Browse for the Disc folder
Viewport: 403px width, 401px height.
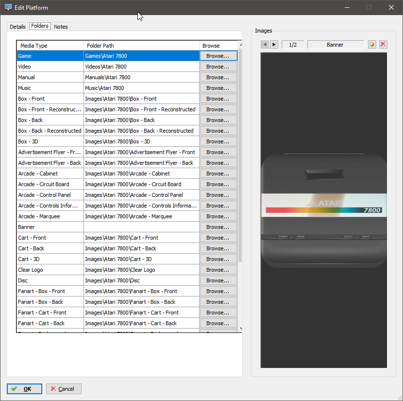[x=218, y=280]
